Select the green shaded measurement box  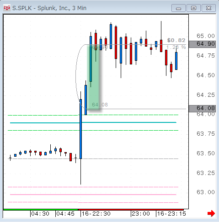pyautogui.click(x=93, y=77)
